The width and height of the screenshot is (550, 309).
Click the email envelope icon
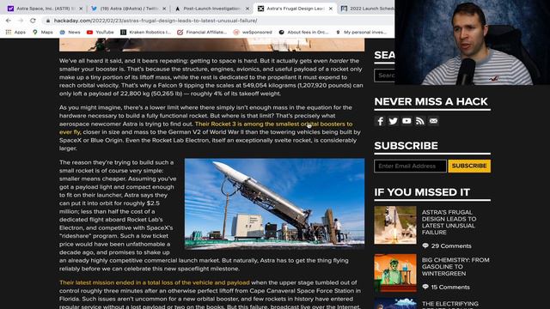(433, 121)
